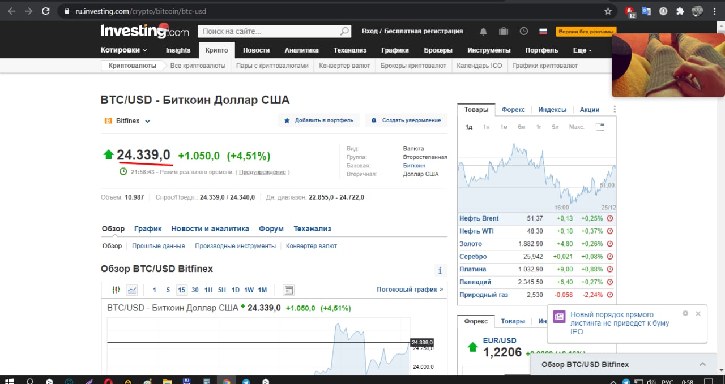Open the EUR/USD quote link
The height and width of the screenshot is (384, 725).
click(x=500, y=340)
